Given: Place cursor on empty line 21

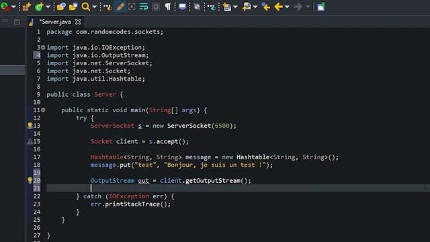Looking at the screenshot, I should pyautogui.click(x=238, y=188).
